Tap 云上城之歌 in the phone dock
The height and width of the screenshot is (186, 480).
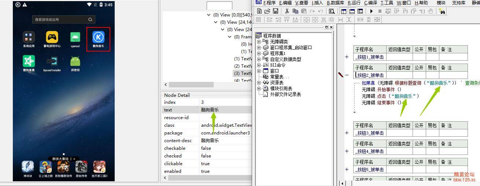45,169
